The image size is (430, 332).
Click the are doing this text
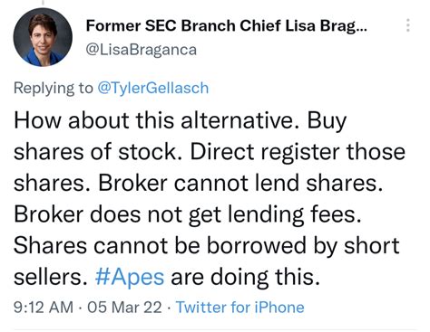(245, 277)
